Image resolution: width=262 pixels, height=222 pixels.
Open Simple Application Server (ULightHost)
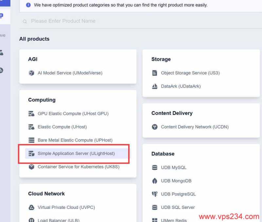click(76, 153)
